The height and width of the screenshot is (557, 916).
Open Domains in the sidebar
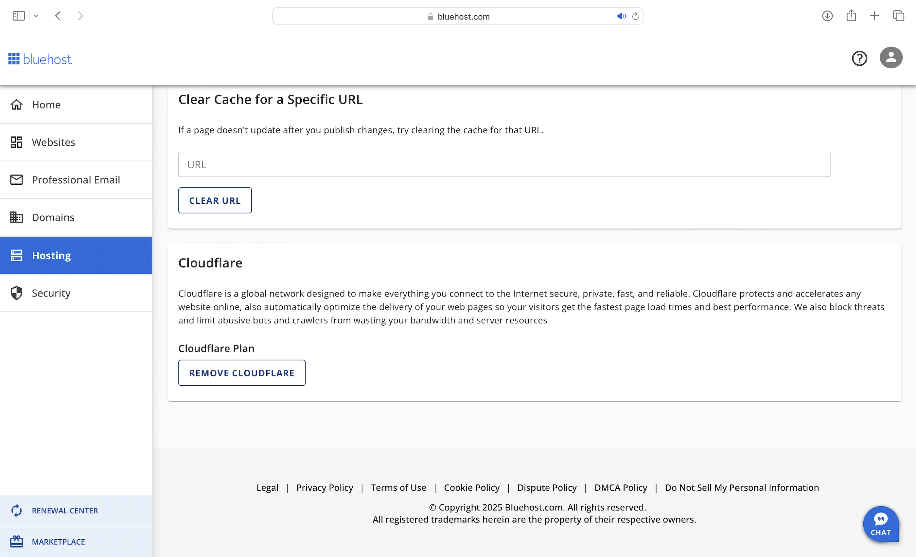53,217
